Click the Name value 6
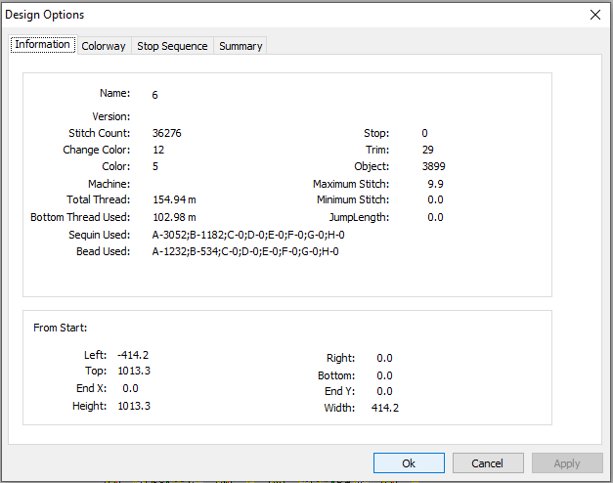 pos(154,95)
